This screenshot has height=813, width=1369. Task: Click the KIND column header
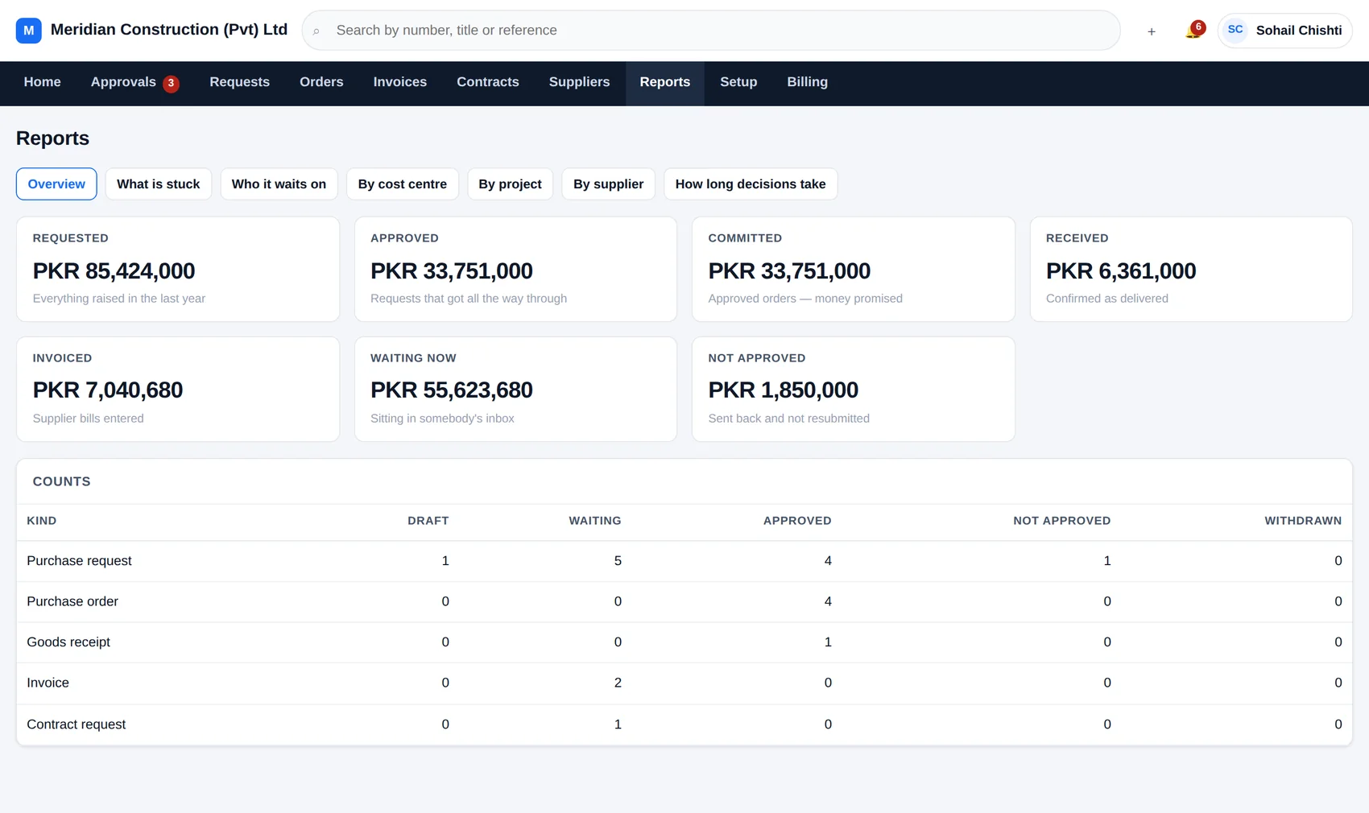click(42, 521)
